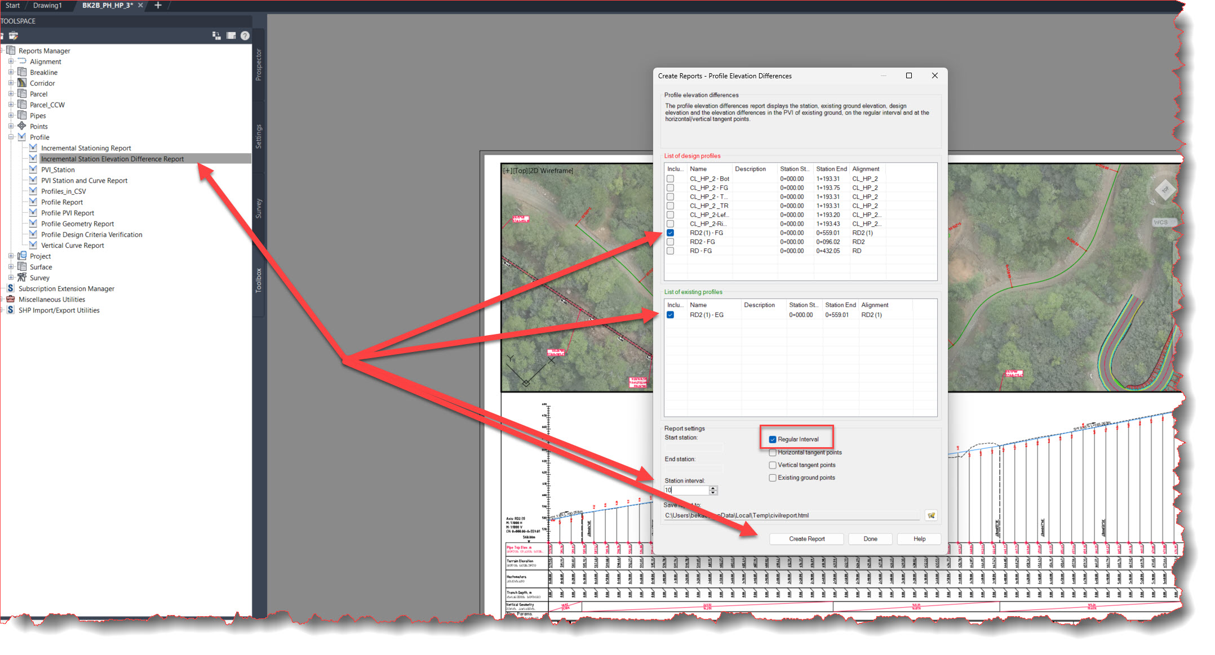The image size is (1215, 655).
Task: Uncheck the Regular Interval option
Action: (772, 439)
